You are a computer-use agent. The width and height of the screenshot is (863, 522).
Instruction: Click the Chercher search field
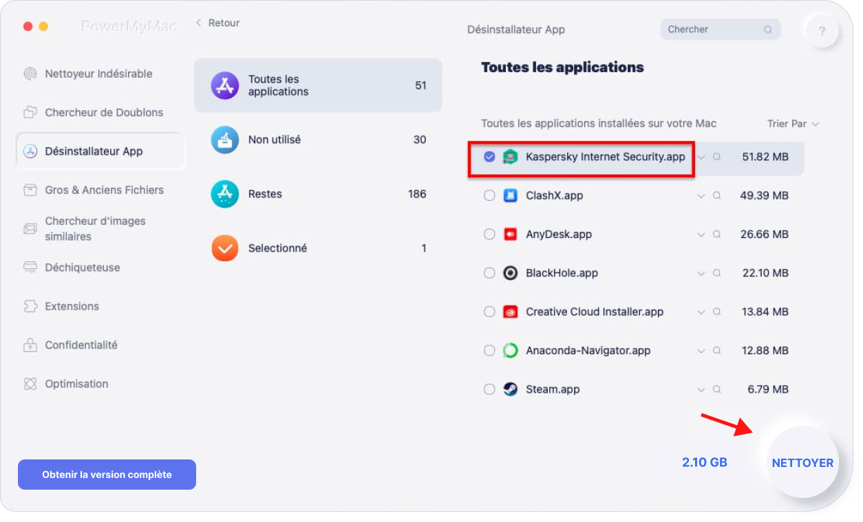[x=712, y=30]
